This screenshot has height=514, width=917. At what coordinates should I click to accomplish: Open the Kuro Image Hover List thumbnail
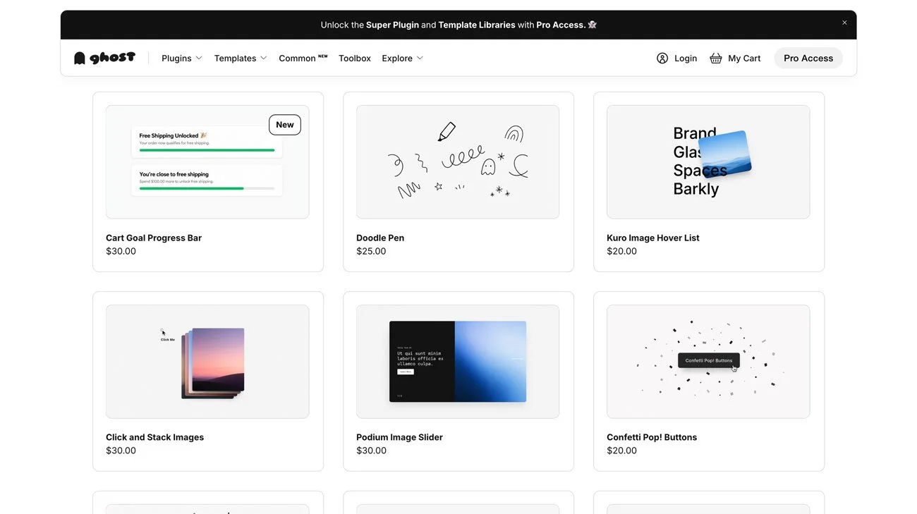click(x=708, y=162)
